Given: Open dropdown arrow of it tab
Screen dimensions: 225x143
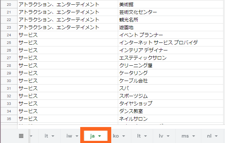Looking at the screenshot, I should [x=53, y=136].
